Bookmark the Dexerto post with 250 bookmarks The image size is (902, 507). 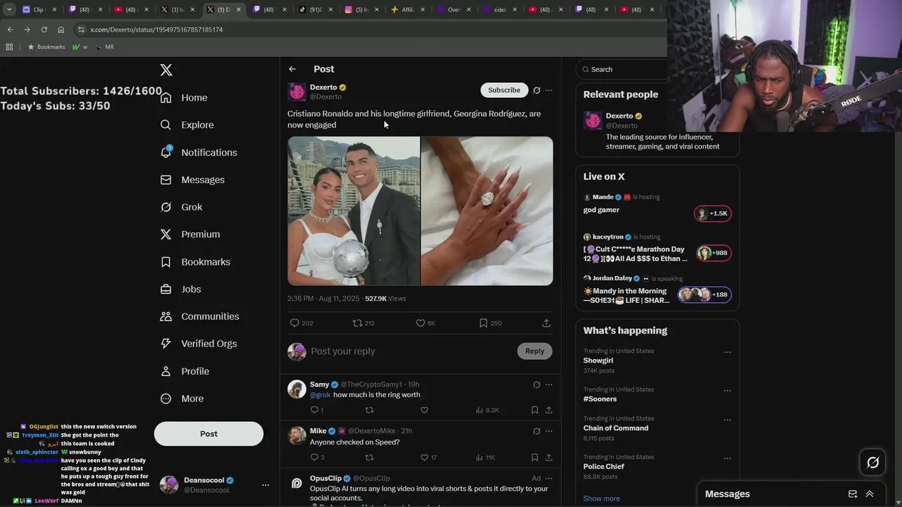pyautogui.click(x=483, y=323)
